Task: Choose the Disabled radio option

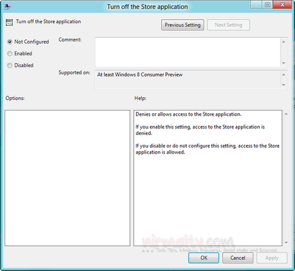Action: pos(10,66)
